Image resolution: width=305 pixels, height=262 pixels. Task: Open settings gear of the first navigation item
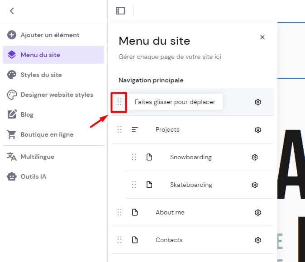click(x=258, y=102)
